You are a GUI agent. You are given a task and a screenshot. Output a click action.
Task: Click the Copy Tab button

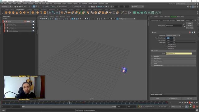tap(189, 99)
